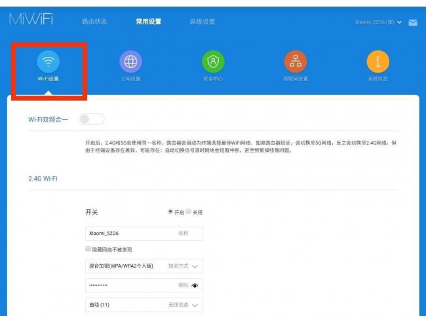Show password with the eye icon
Viewport: 426px width, 316px height.
point(195,285)
